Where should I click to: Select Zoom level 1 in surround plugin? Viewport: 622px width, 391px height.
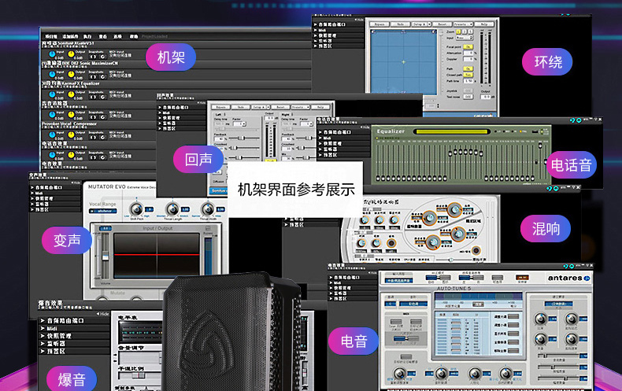click(458, 31)
